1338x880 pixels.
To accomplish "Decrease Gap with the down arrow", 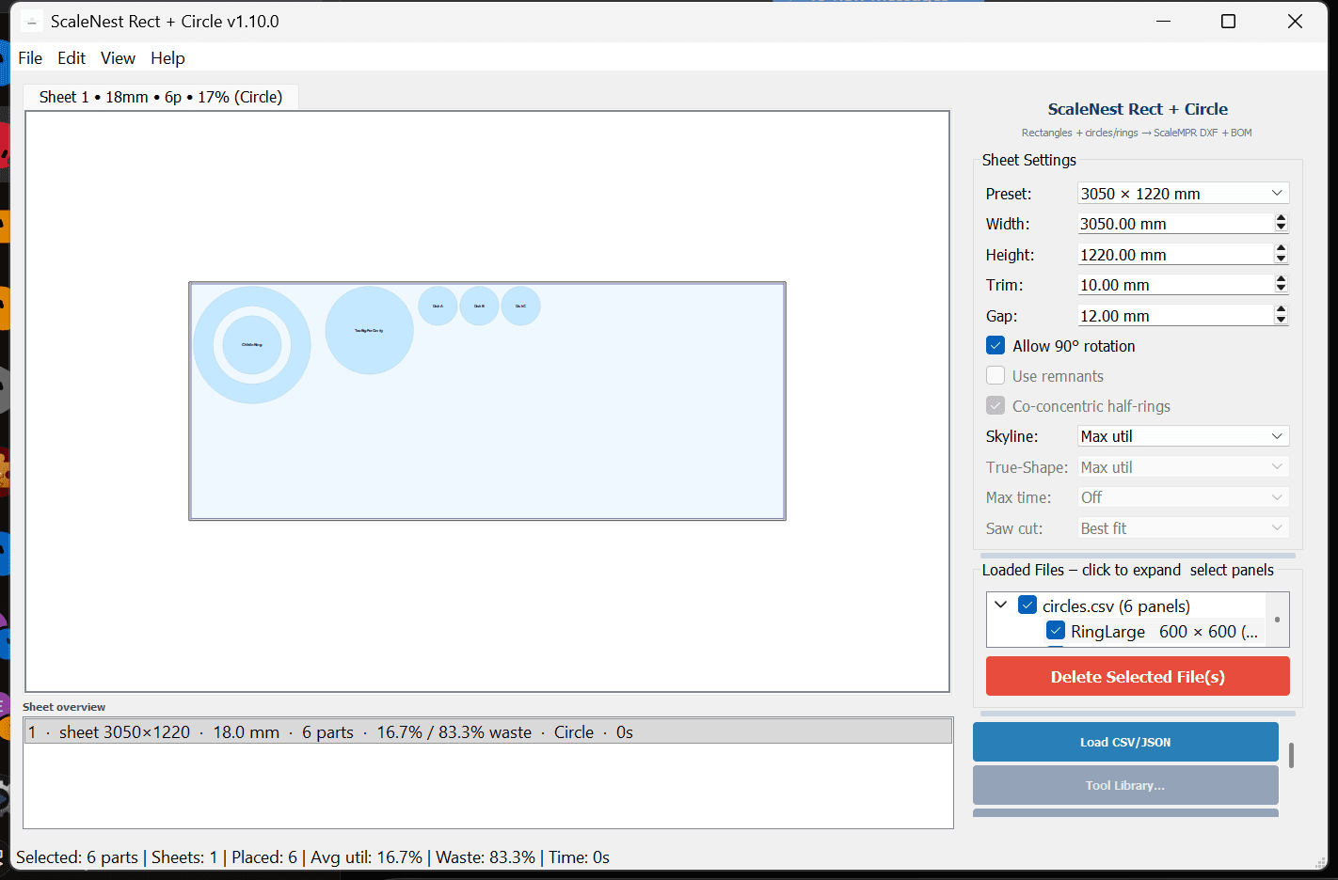I will [1281, 321].
